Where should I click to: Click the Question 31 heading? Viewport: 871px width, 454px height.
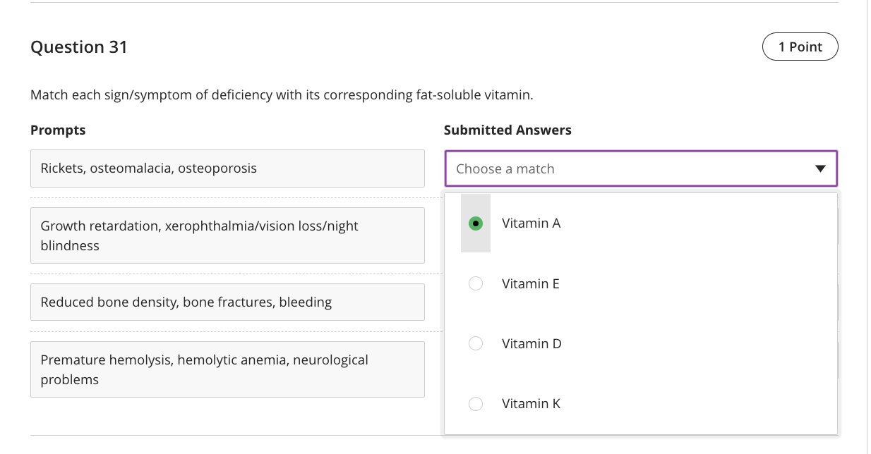78,47
